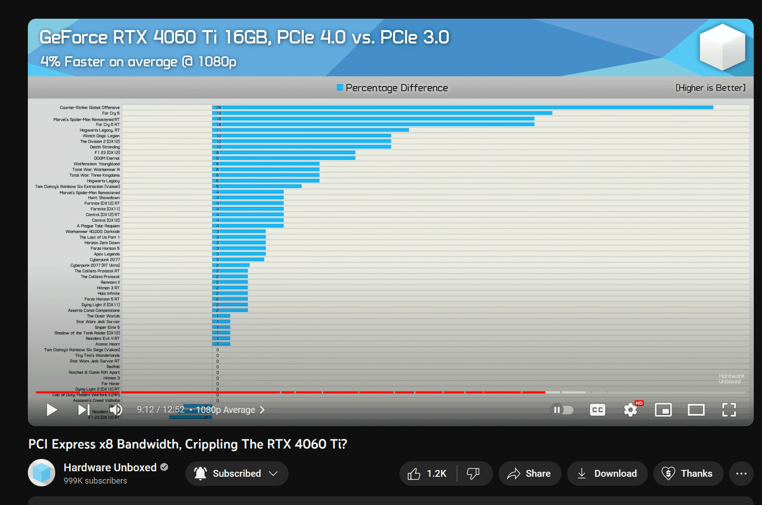Open video settings gear
Screen dimensions: 762x505
pyautogui.click(x=631, y=410)
